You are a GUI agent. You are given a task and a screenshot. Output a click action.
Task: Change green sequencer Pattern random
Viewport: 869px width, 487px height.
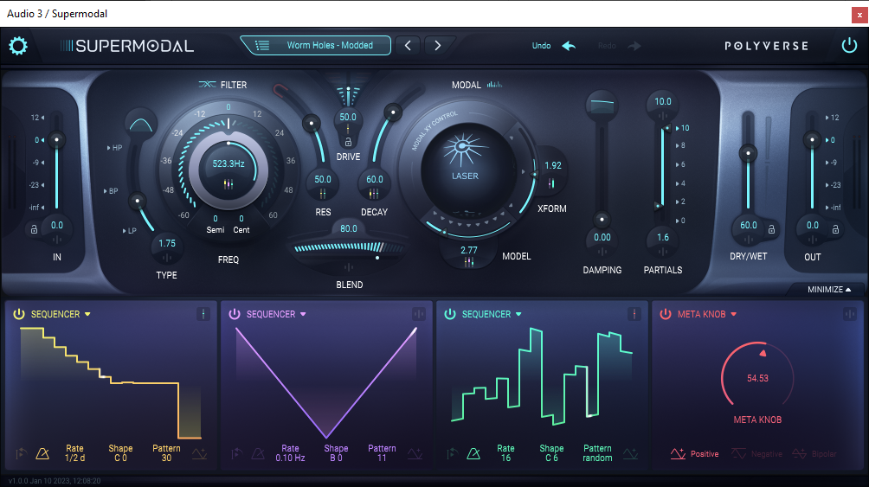[597, 453]
